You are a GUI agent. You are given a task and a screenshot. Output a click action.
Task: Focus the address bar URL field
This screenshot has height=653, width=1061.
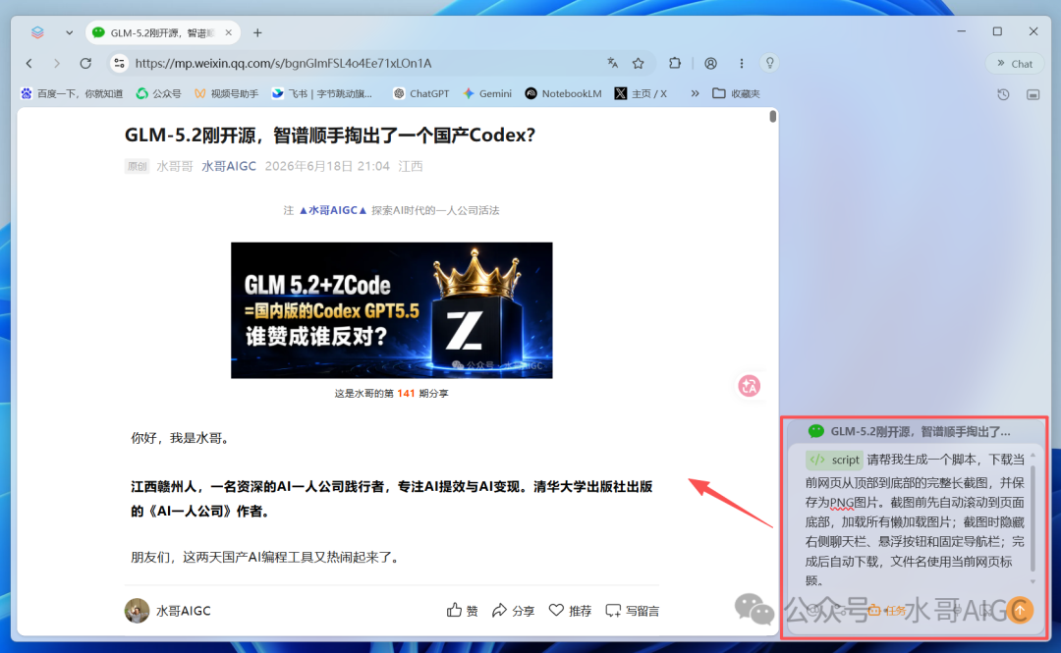[x=365, y=63]
